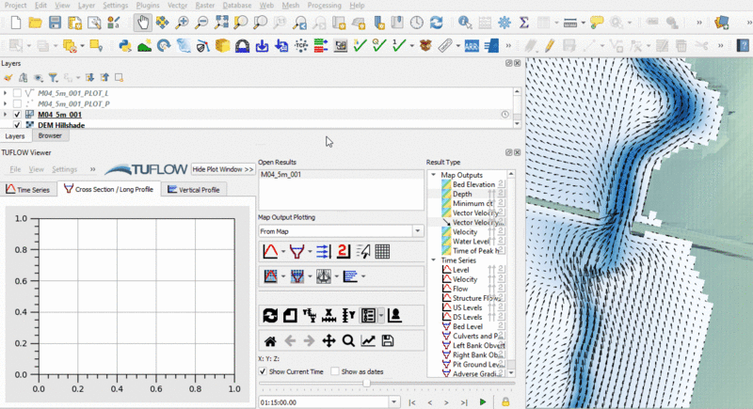Click the plot home view icon
The image size is (753, 409).
click(x=269, y=340)
